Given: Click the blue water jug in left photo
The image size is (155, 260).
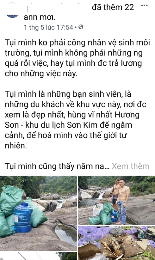Looking at the screenshot, I should point(23,217).
